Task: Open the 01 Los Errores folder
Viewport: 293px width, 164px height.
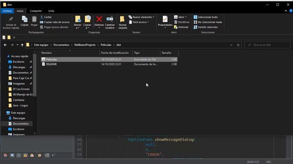Action: pyautogui.click(x=21, y=89)
